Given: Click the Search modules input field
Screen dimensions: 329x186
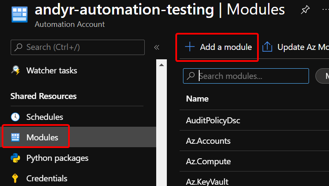Looking at the screenshot, I should (251, 76).
